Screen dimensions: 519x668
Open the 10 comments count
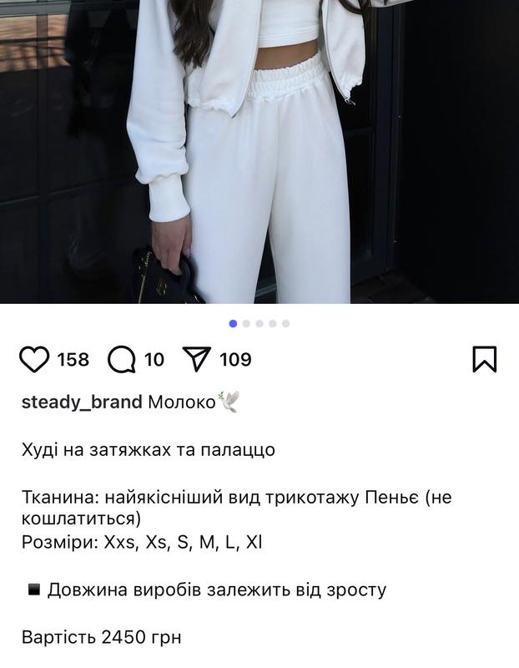(154, 360)
